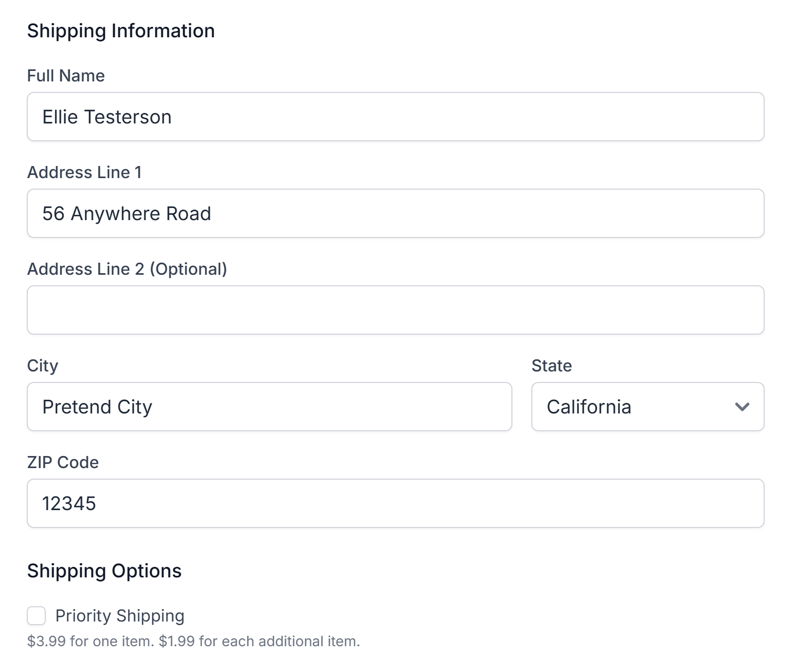The height and width of the screenshot is (663, 792).
Task: Click into the Address Line 1 field
Action: pyautogui.click(x=395, y=213)
